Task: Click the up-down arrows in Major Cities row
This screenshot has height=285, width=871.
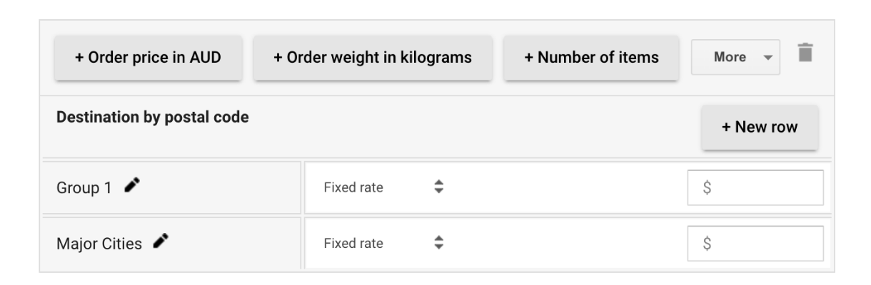Action: click(x=439, y=244)
